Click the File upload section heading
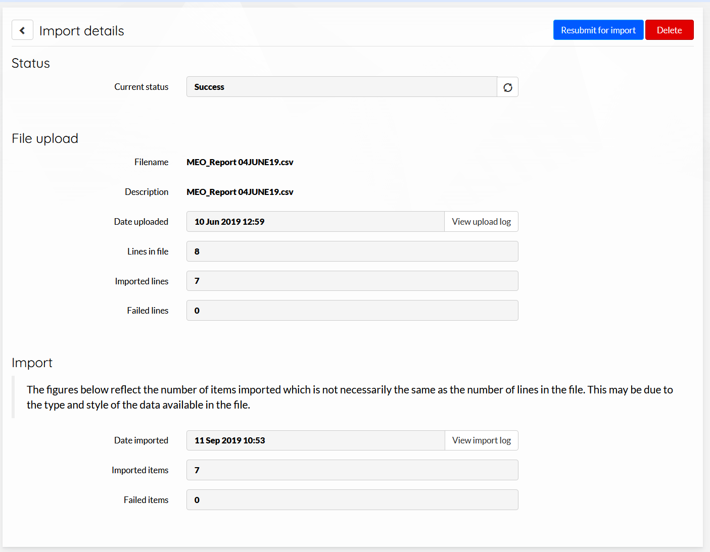This screenshot has width=710, height=552. (45, 138)
